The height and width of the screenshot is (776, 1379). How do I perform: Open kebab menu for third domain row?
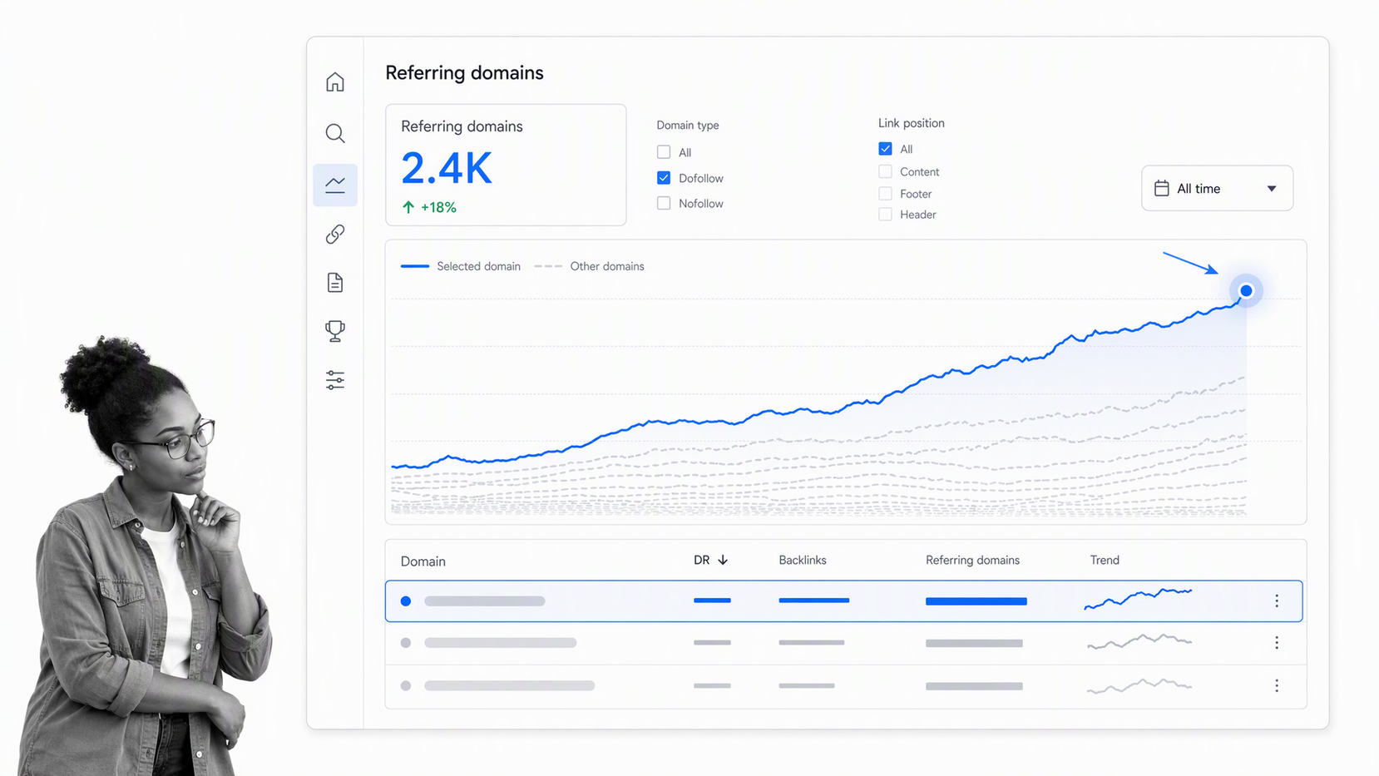[1277, 686]
